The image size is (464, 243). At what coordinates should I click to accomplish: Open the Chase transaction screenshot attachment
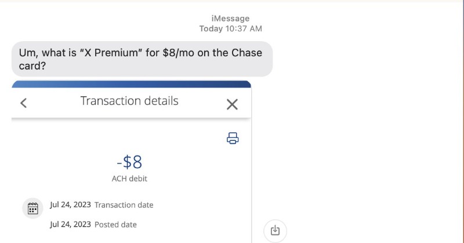pyautogui.click(x=132, y=162)
